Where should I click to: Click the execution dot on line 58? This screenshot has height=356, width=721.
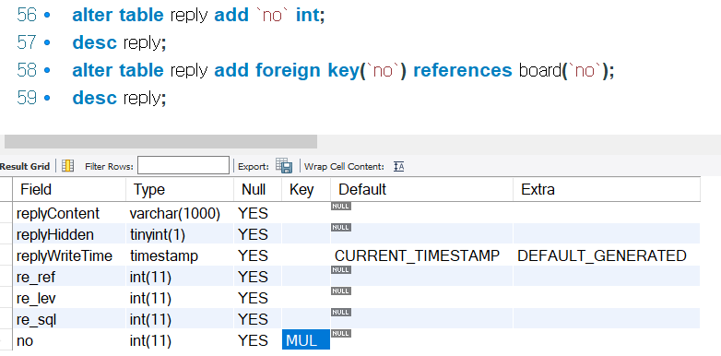coord(46,70)
